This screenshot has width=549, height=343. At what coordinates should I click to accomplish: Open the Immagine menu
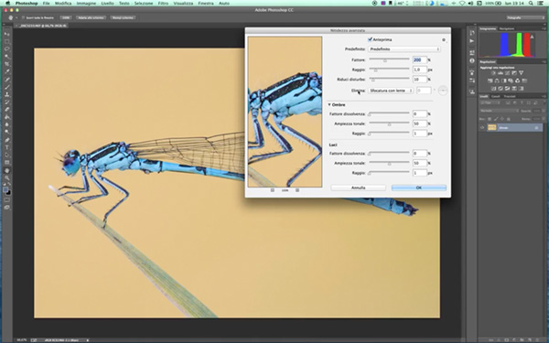pos(86,3)
